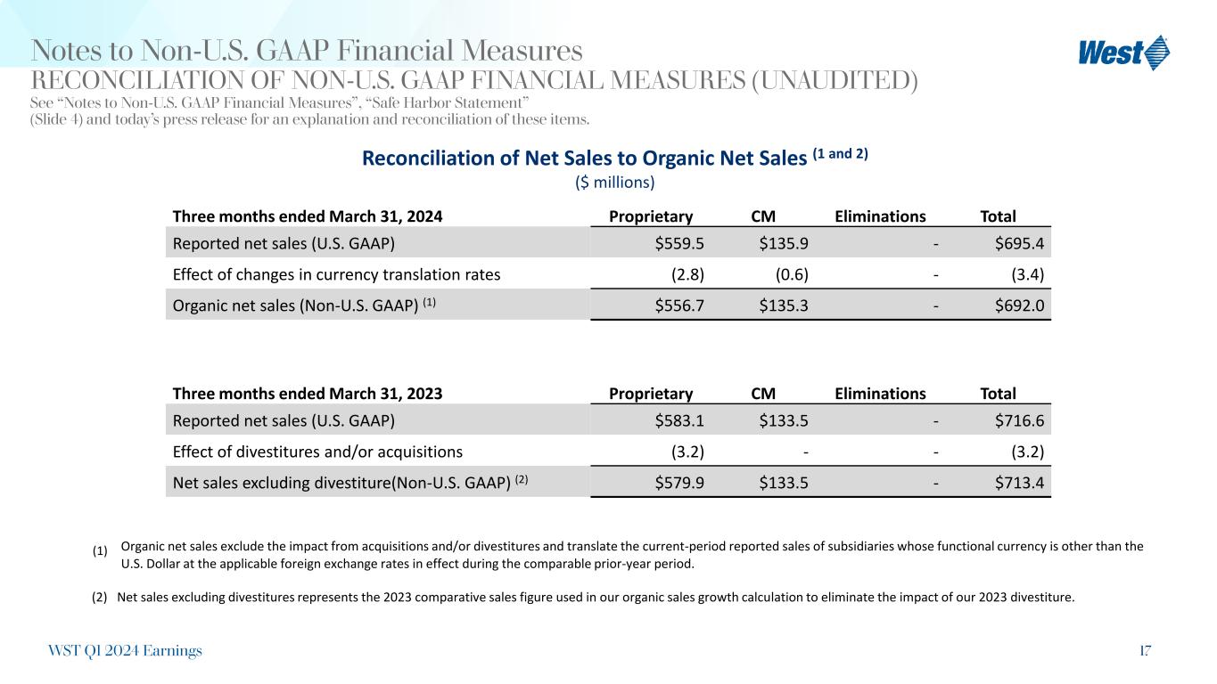Click the $559.5 Proprietary reported net sales cell
1217x684 pixels.
point(678,243)
